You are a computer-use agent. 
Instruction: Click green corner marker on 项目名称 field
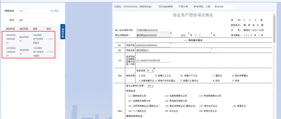point(212,48)
